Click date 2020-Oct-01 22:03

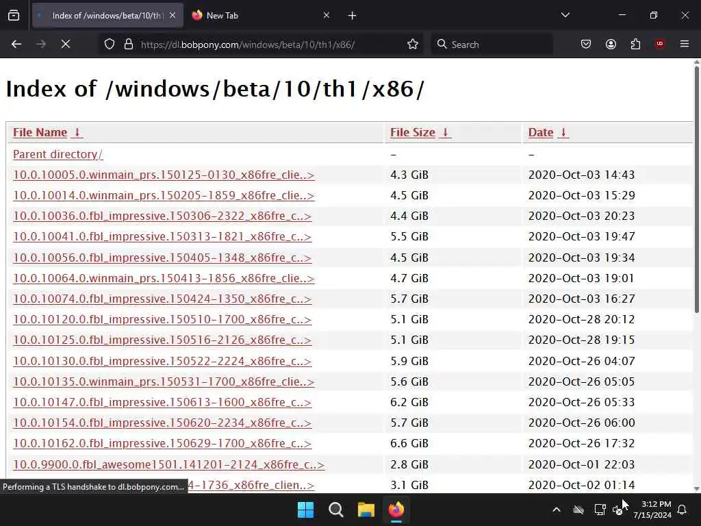click(581, 464)
